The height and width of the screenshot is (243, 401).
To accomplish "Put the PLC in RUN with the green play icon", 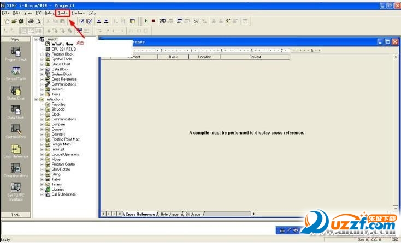I will point(146,21).
